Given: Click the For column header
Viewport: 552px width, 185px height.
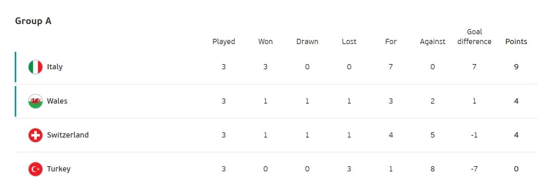Looking at the screenshot, I should [391, 42].
